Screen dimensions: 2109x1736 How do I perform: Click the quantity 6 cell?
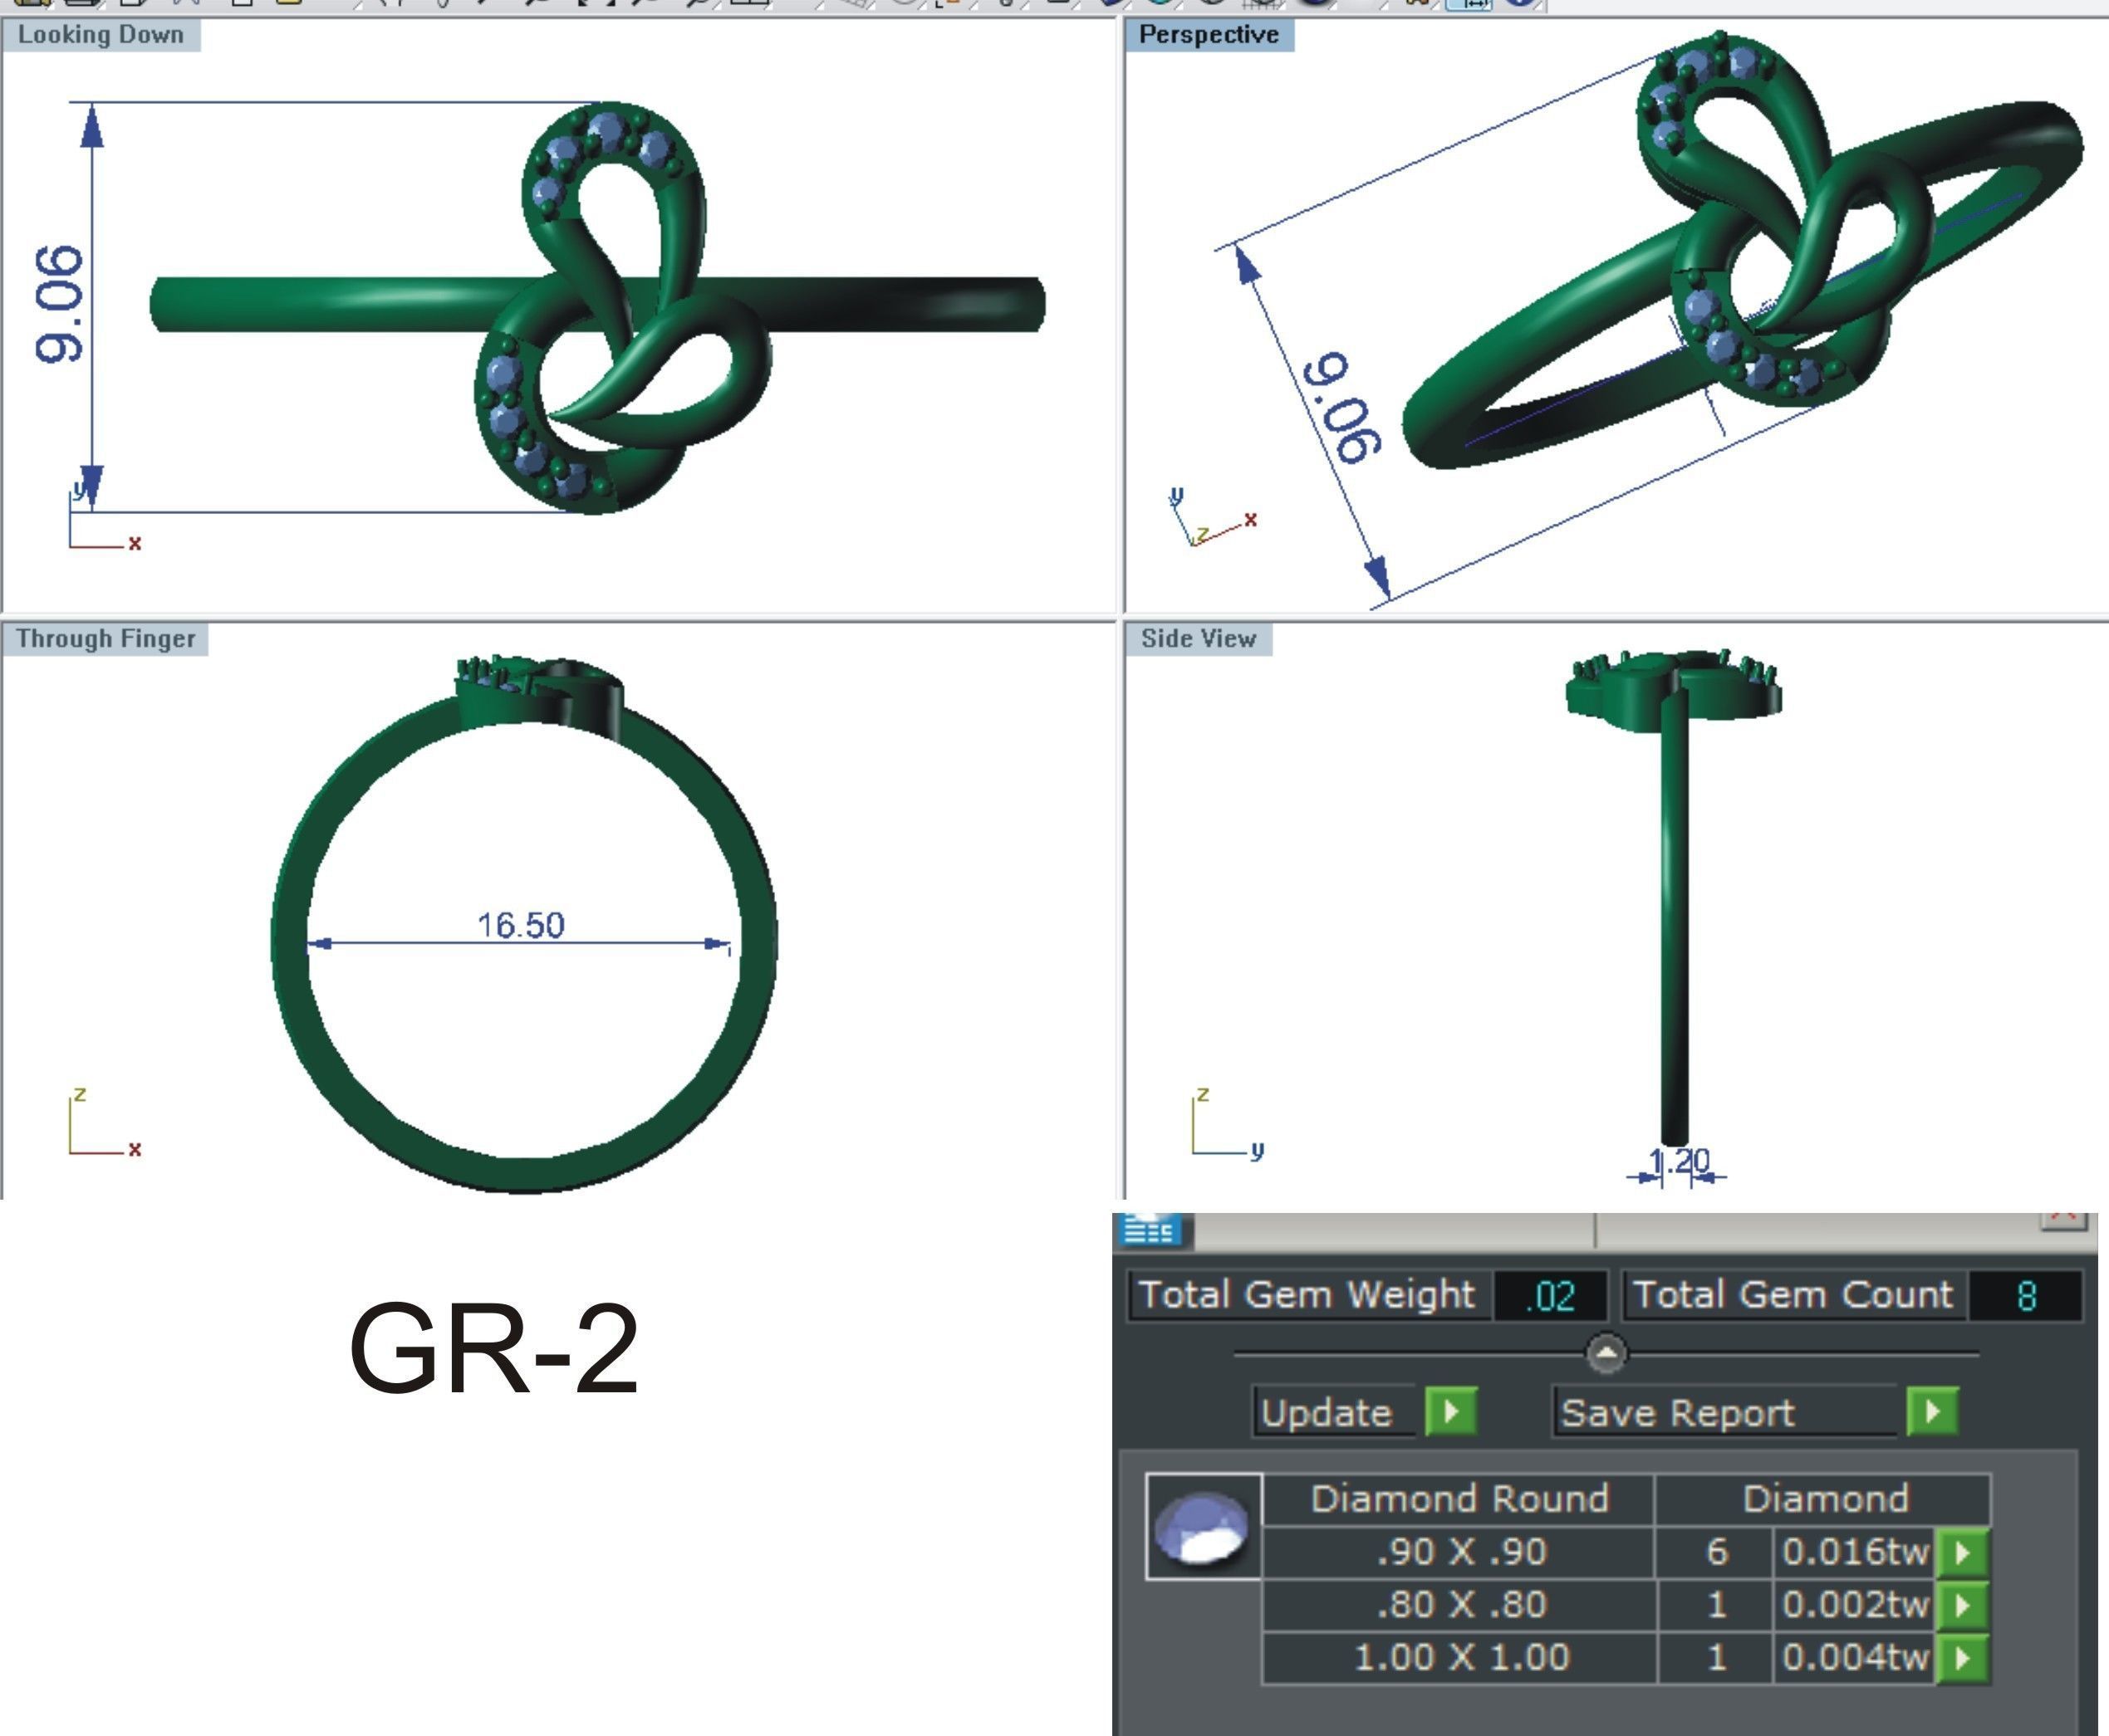[x=1716, y=1552]
